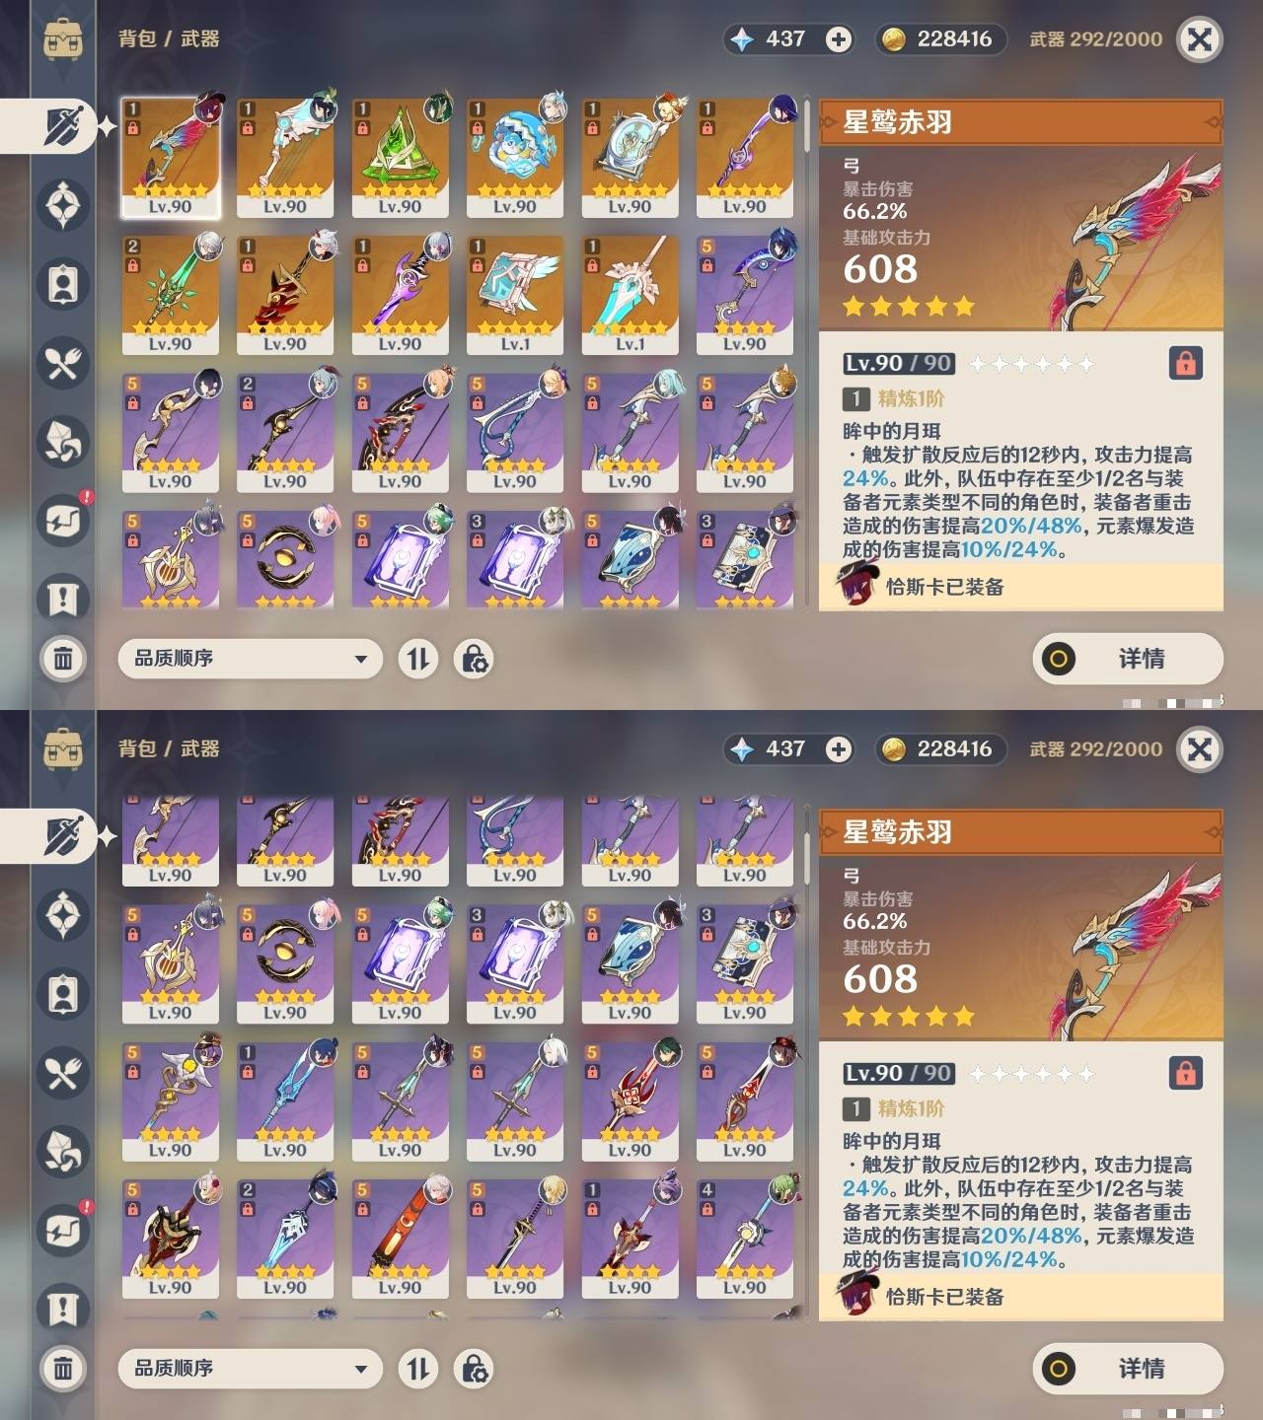Select the food tab in top sidebar

tap(63, 363)
